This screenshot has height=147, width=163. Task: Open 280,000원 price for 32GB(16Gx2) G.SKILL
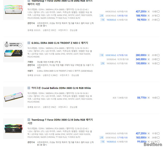(141, 55)
